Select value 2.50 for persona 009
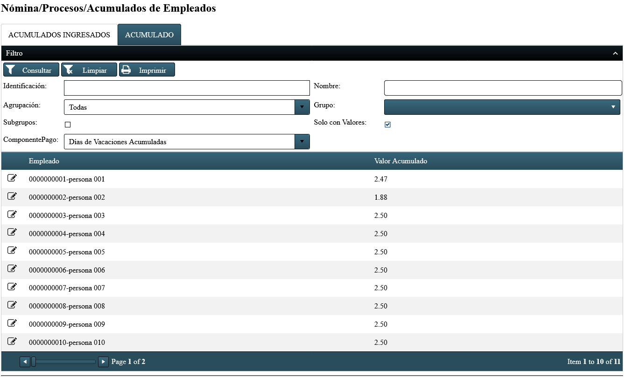Viewport: 625px width, 378px height. pyautogui.click(x=381, y=324)
